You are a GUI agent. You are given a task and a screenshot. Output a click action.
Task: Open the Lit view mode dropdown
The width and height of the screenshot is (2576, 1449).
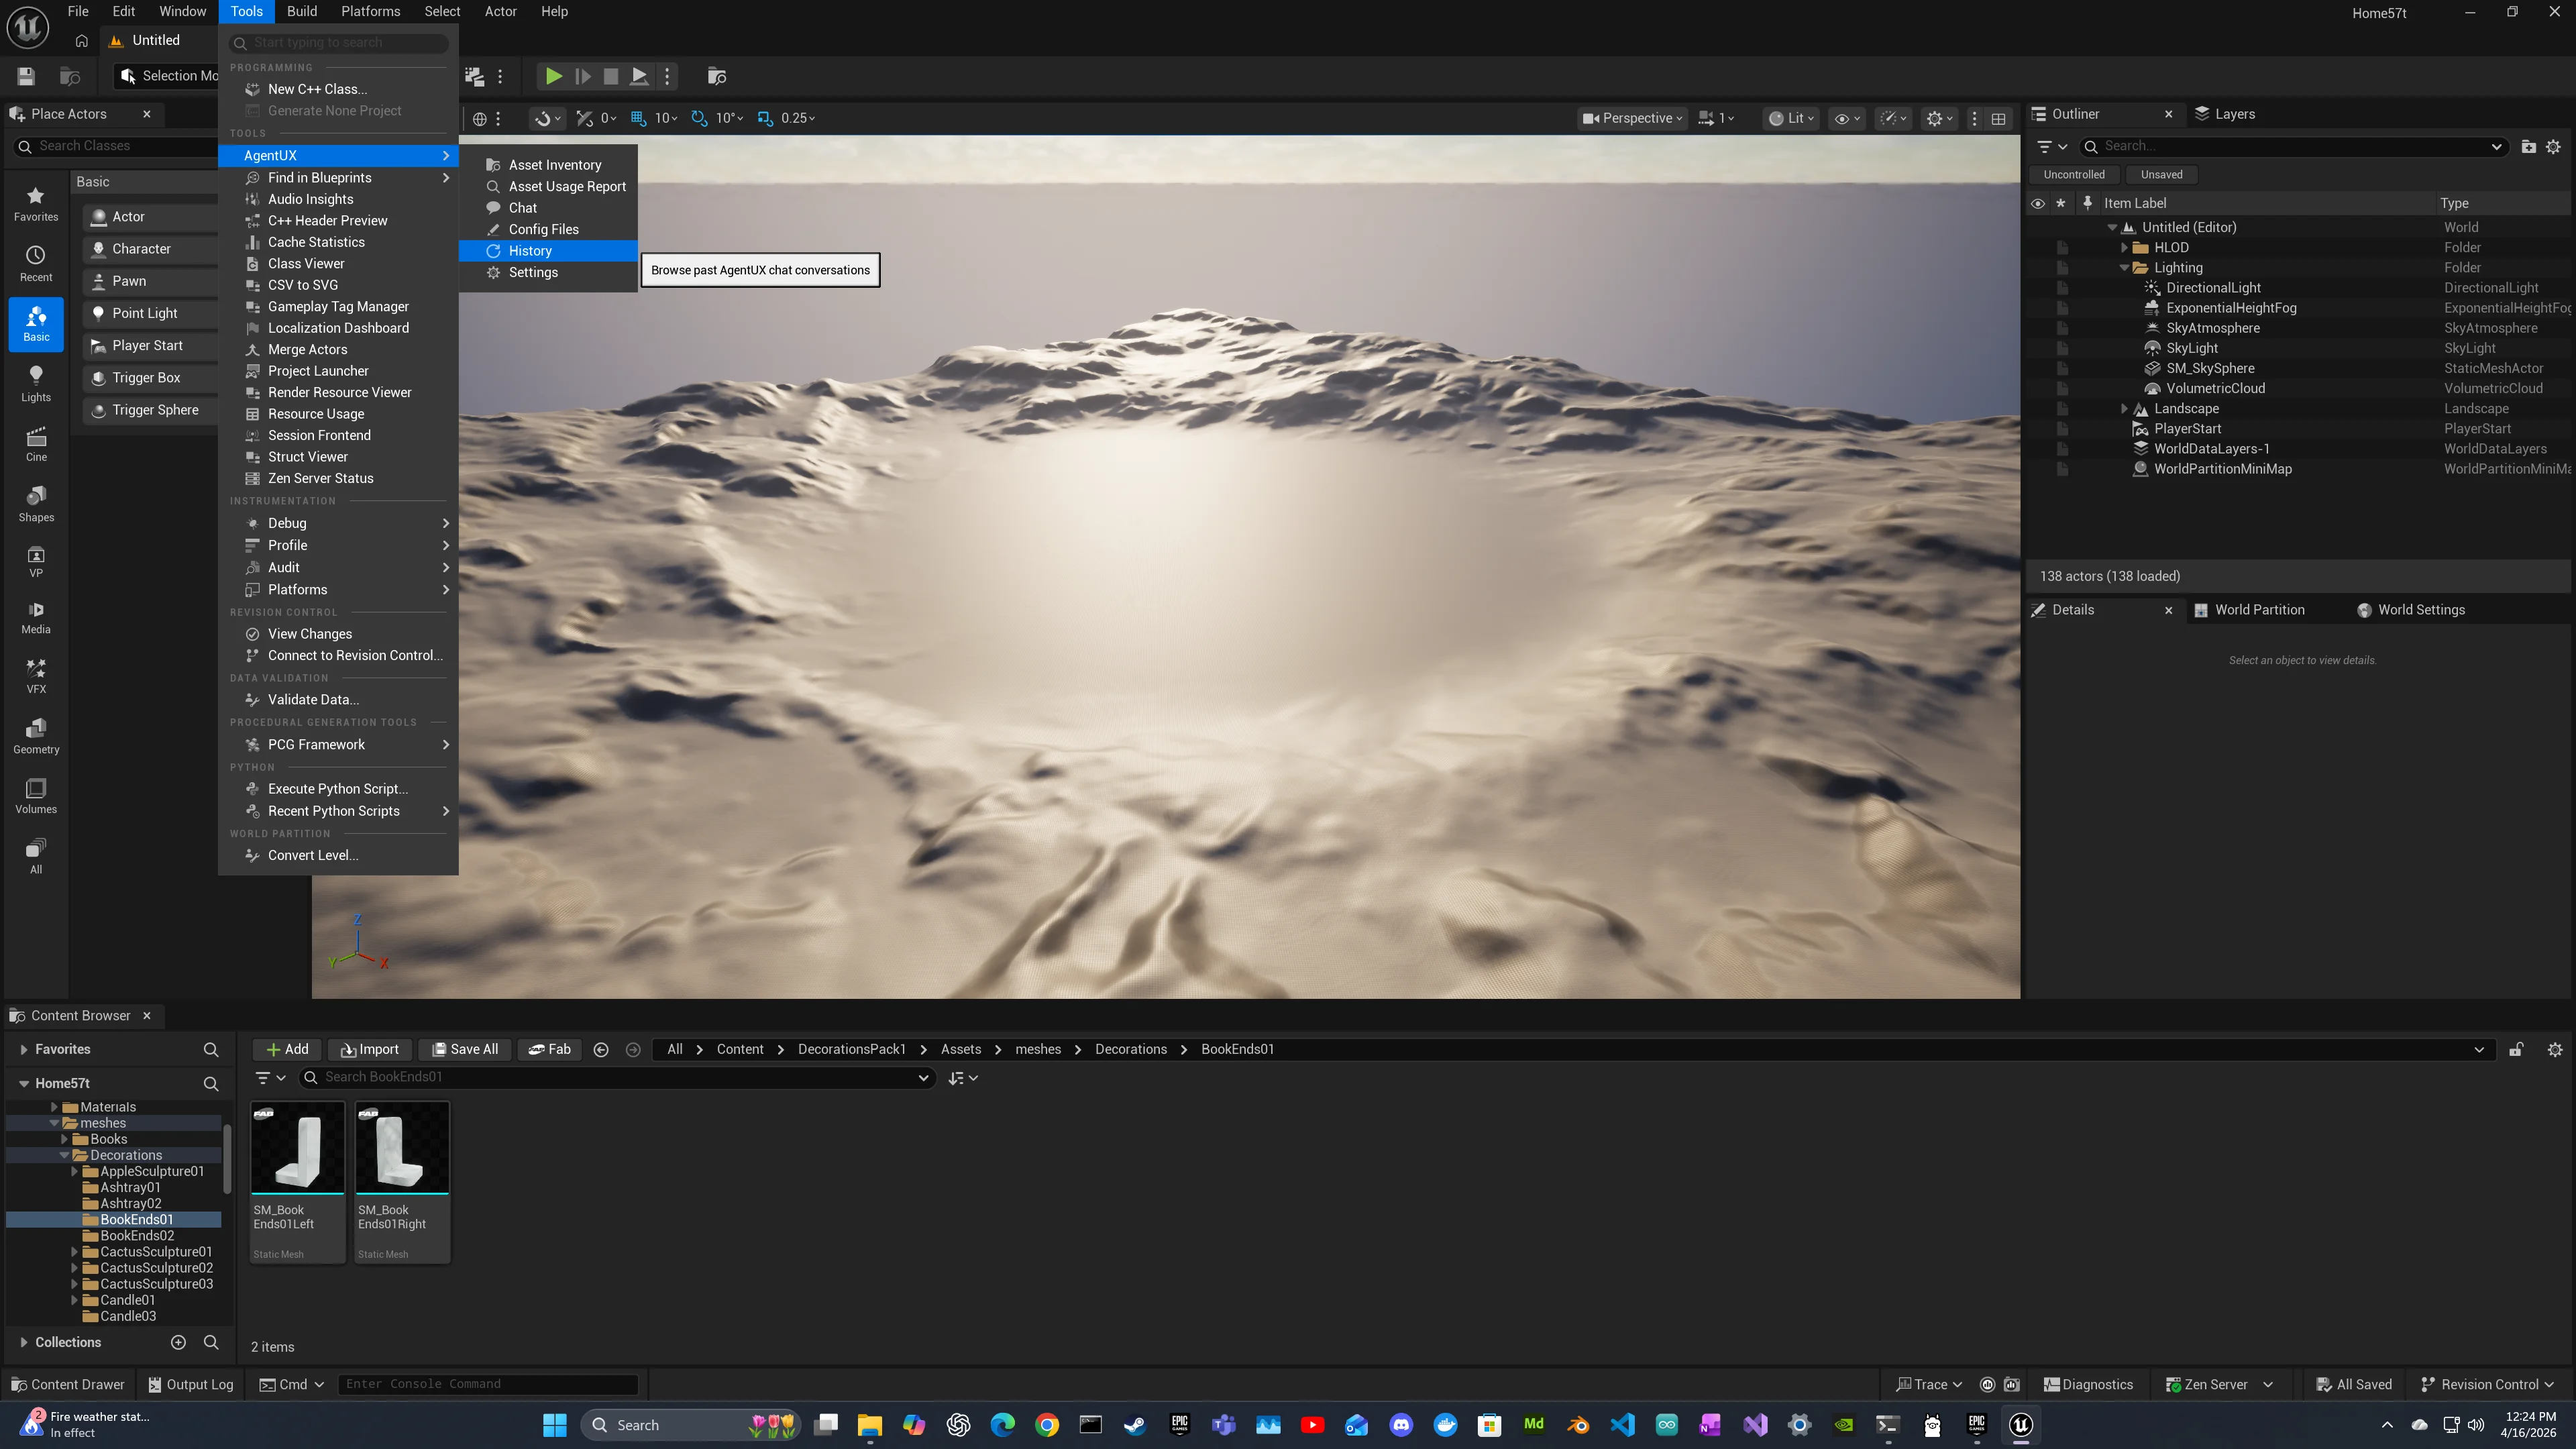point(1792,118)
